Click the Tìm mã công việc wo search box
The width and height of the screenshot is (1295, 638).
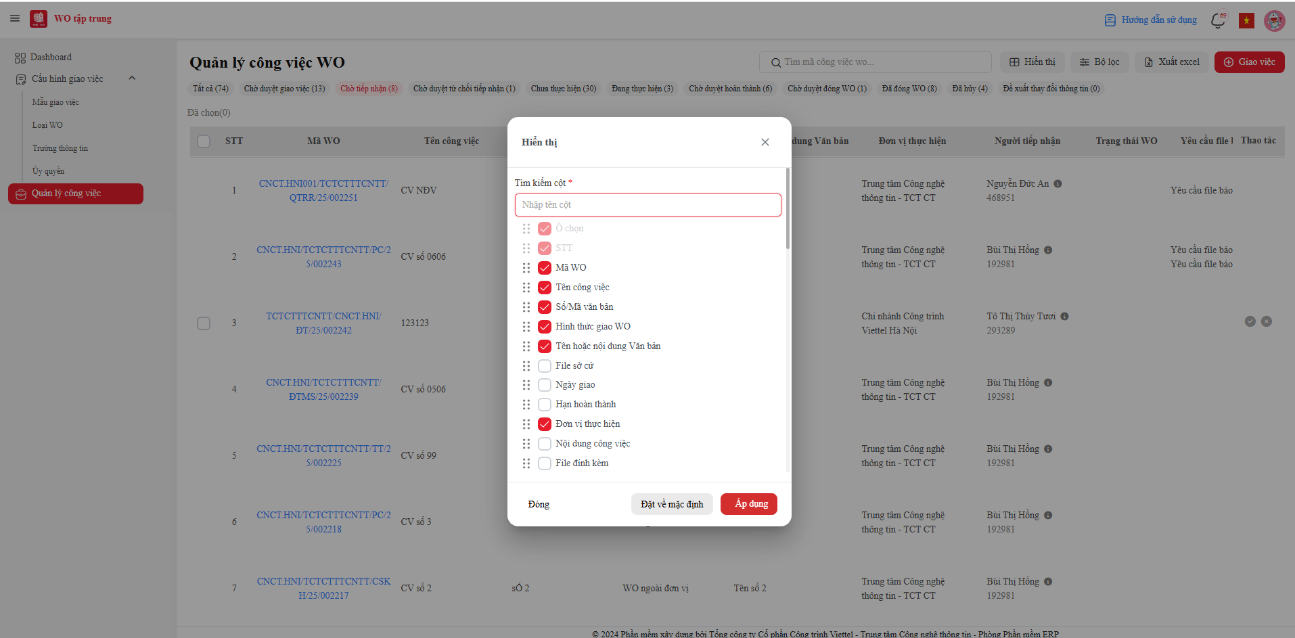pyautogui.click(x=875, y=62)
